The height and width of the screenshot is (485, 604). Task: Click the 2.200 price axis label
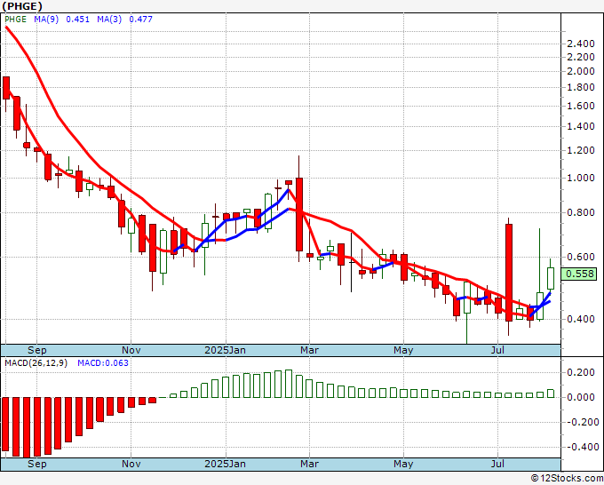click(581, 57)
